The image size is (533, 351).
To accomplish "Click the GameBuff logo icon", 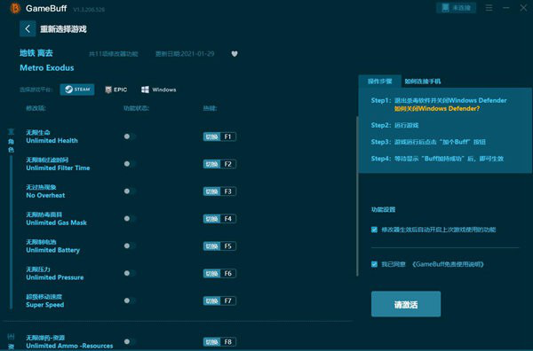I will point(14,8).
